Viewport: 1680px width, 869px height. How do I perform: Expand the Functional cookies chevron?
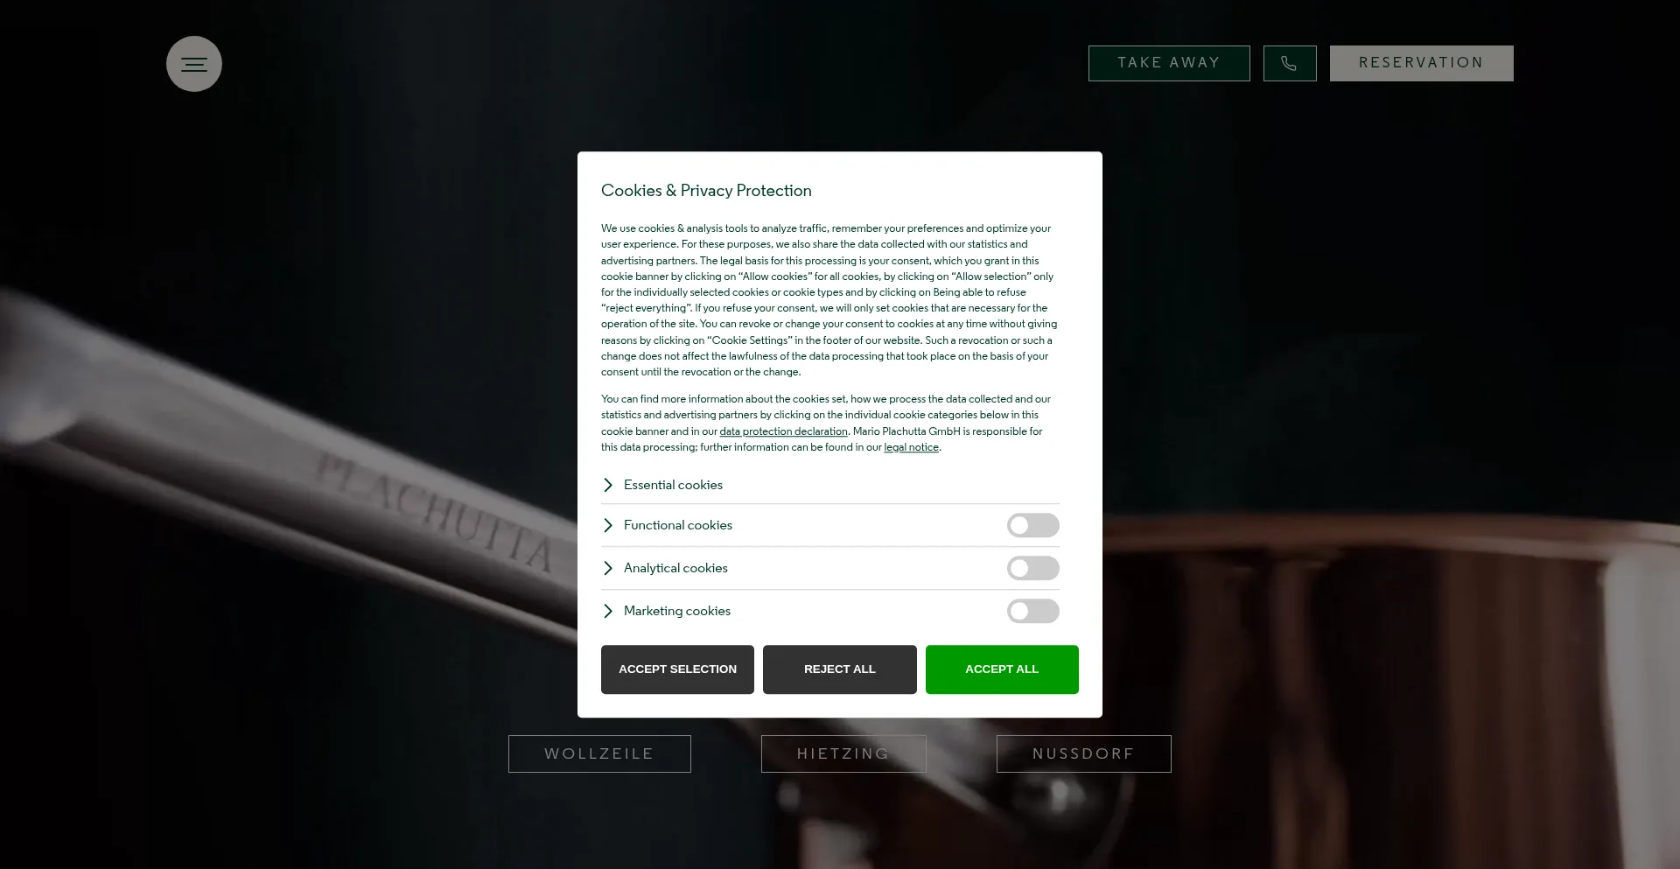[x=608, y=525]
